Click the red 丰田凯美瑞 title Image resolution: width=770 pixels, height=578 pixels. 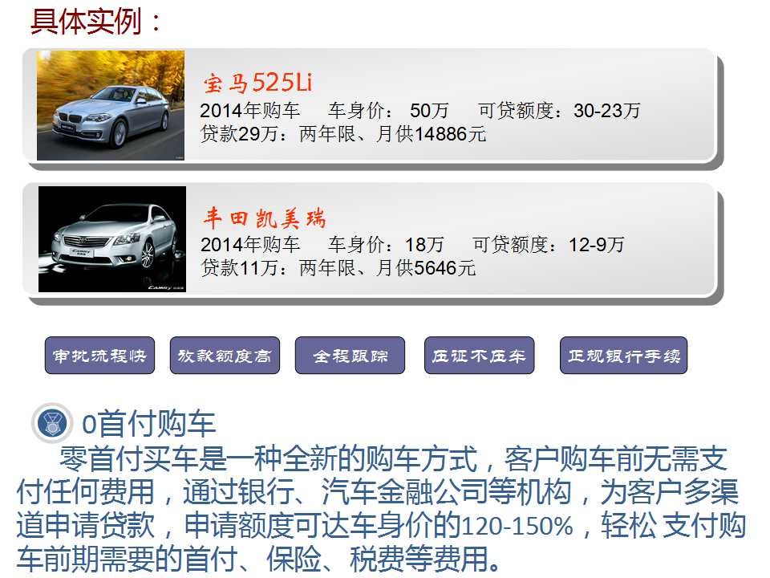tap(265, 218)
